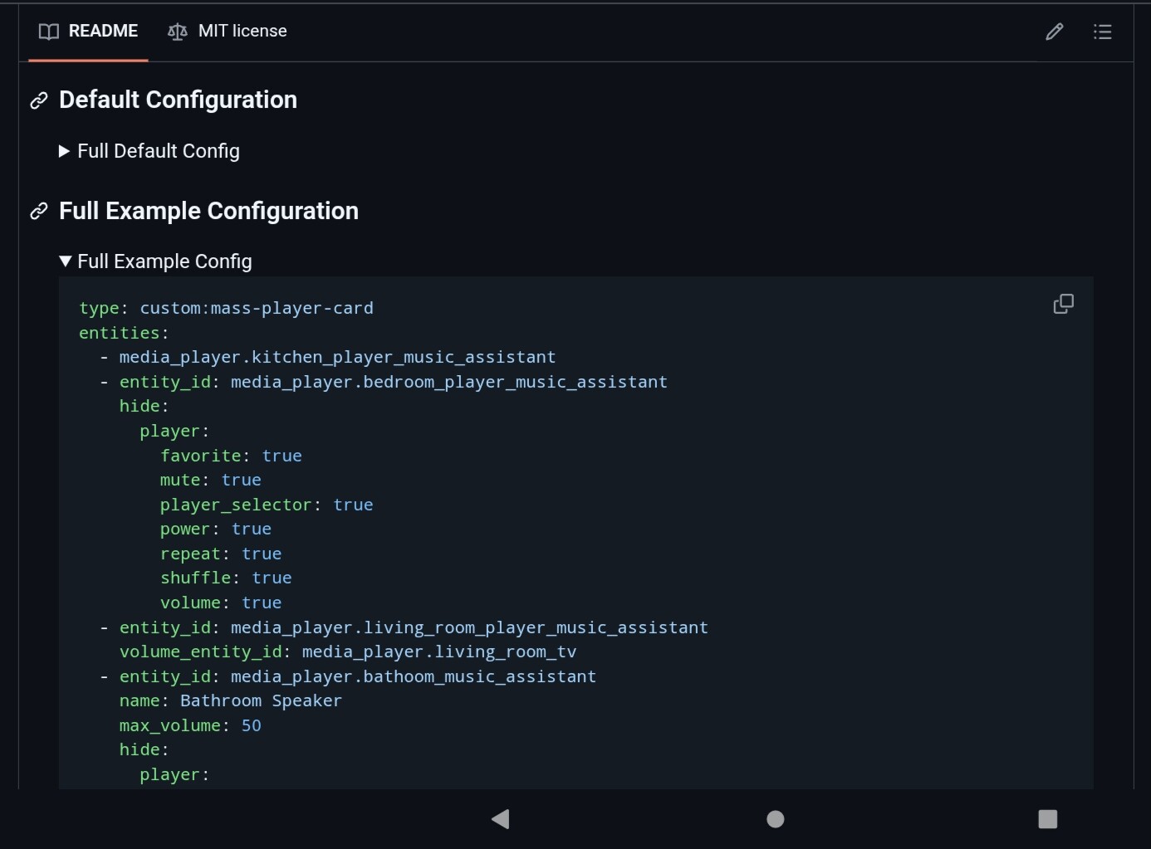Screen dimensions: 1151x849
Task: Click the media_player.living_room_tv value
Action: 438,651
